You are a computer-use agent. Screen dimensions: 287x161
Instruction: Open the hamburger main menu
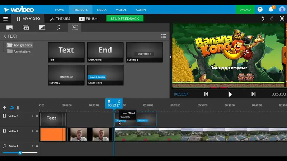[x=5, y=19]
